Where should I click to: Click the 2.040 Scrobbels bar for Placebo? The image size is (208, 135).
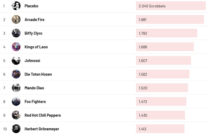pos(171,6)
